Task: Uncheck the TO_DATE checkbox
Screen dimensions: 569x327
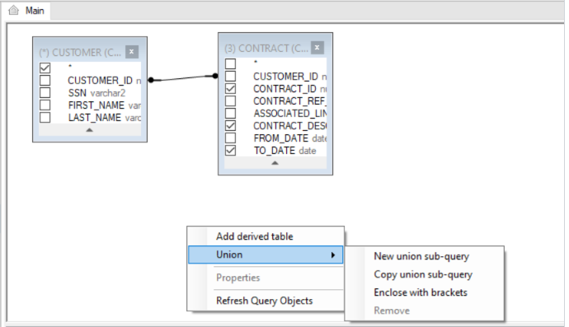Action: tap(230, 150)
